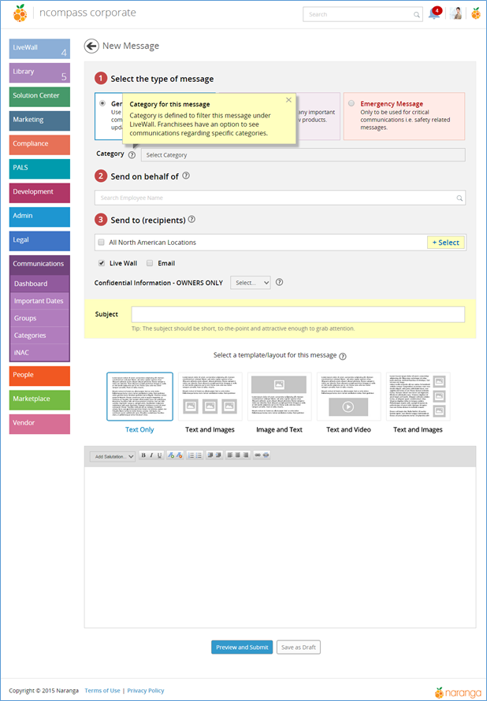Image resolution: width=487 pixels, height=701 pixels.
Task: Click the first indent icon in editor toolbar
Action: [x=210, y=455]
